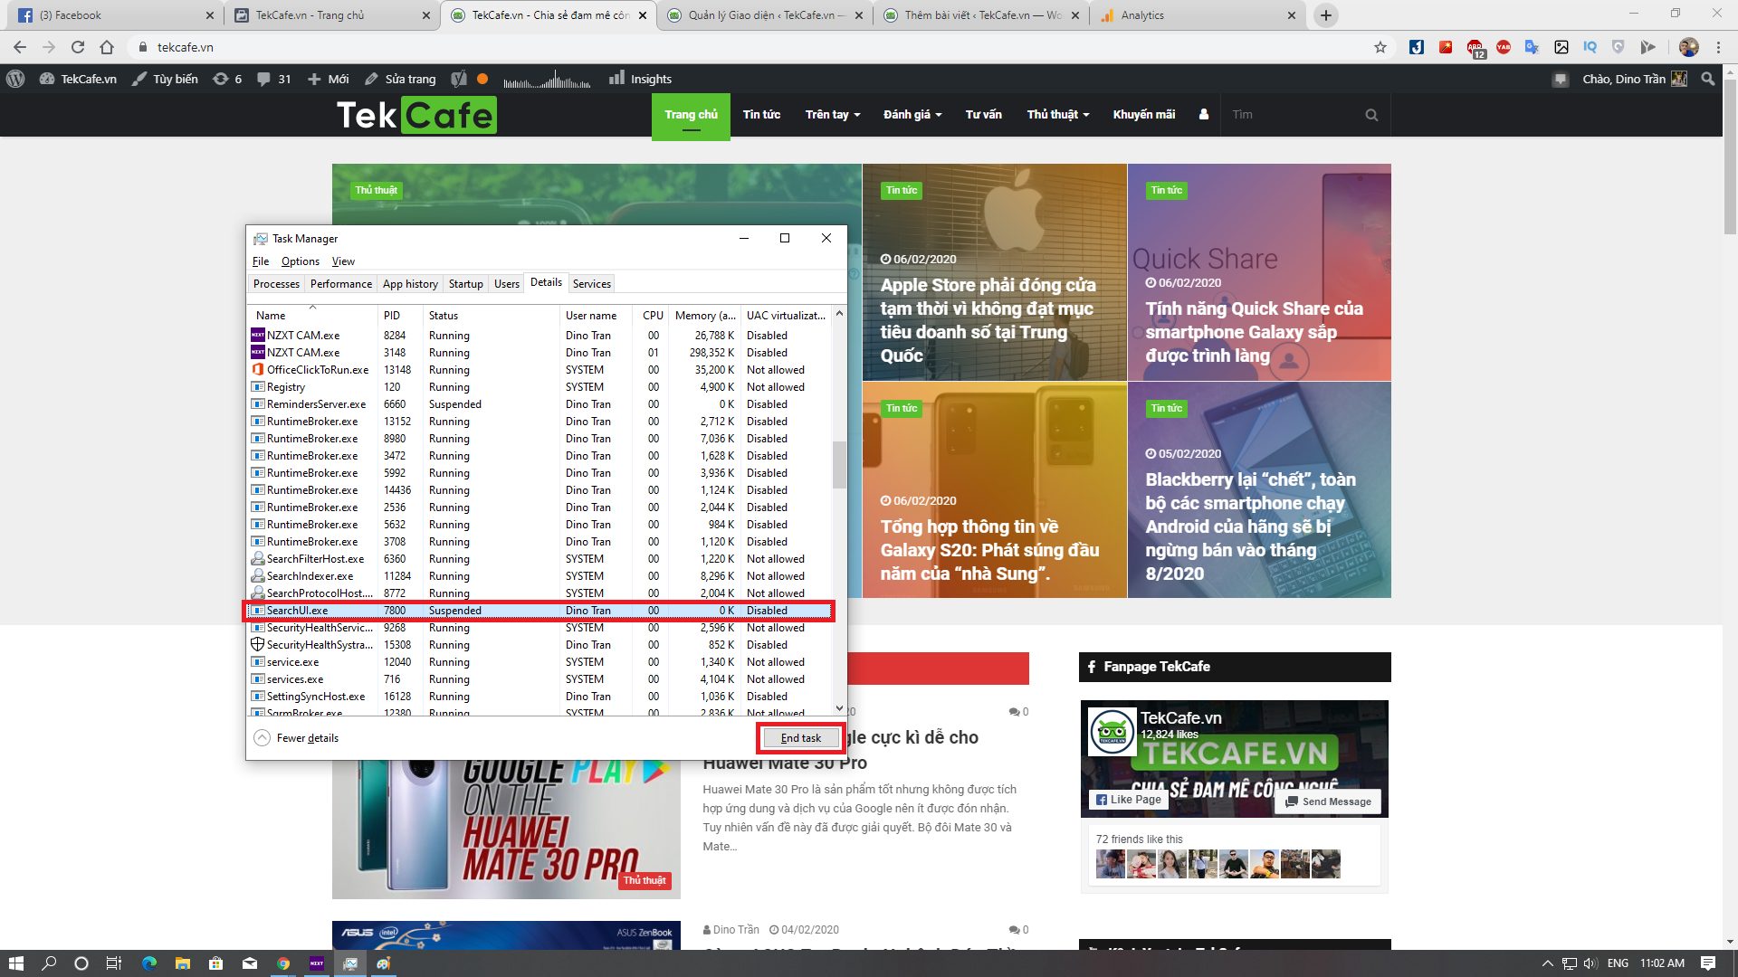Open the Blackberry lại chết article

1250,526
